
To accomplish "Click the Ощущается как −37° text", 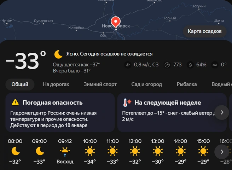I will click(76, 65).
